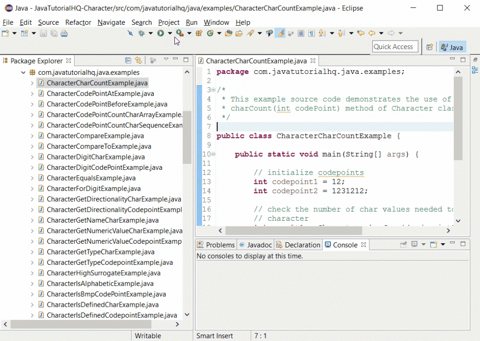Click the Task List icon in right trim

(475, 70)
